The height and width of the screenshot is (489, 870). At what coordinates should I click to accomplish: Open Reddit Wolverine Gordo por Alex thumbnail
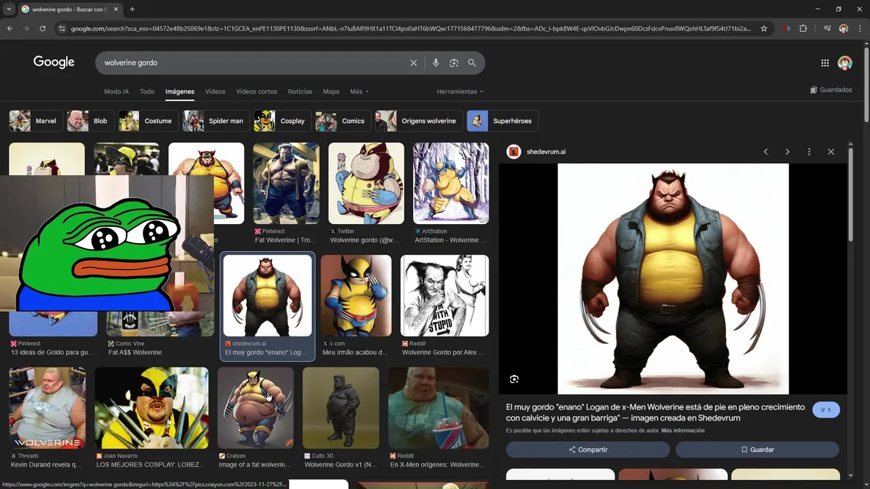pyautogui.click(x=445, y=295)
